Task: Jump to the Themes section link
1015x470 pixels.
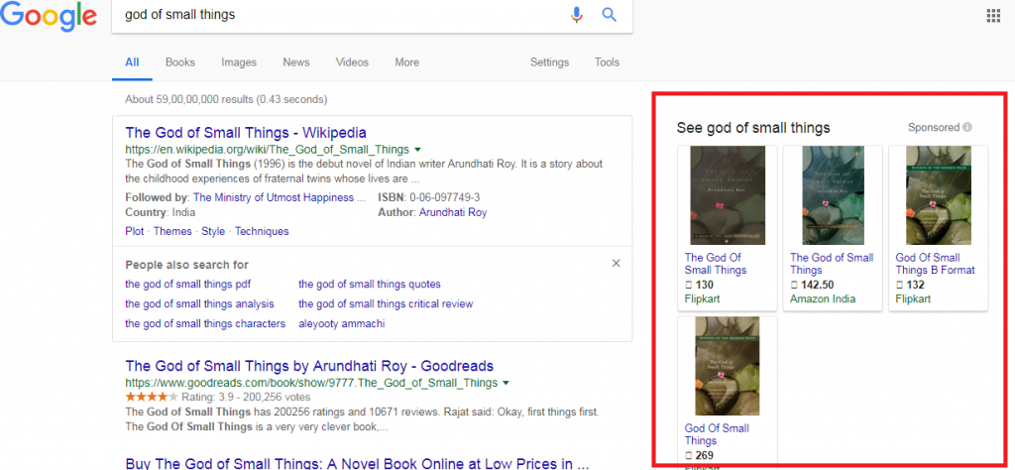Action: point(172,231)
